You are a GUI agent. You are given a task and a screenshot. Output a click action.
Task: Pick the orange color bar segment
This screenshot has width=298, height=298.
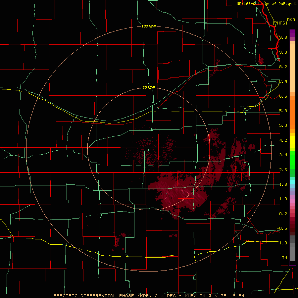pos(292,114)
